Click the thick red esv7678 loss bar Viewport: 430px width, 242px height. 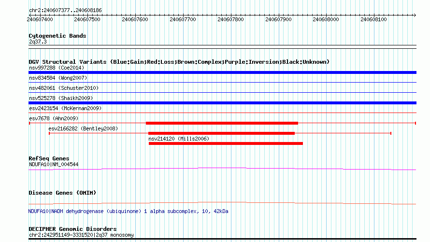point(222,123)
